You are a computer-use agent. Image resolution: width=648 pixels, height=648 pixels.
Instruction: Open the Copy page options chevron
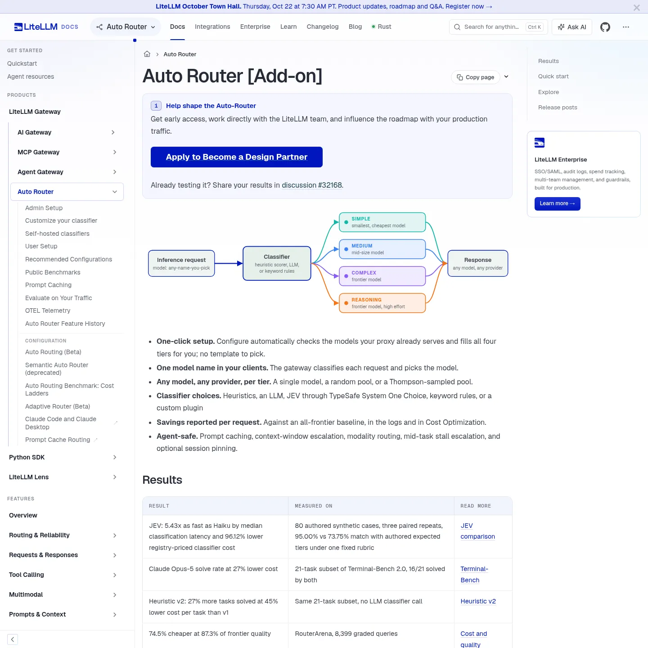(506, 76)
